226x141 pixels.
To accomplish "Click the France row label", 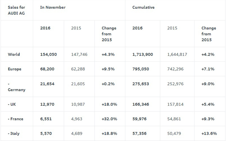I will (16, 119).
